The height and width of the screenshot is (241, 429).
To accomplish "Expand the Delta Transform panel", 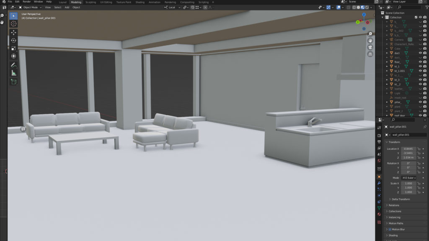I will 401,199.
